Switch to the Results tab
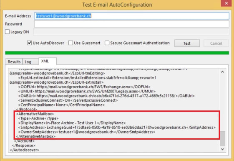The image size is (234, 161). pyautogui.click(x=14, y=61)
